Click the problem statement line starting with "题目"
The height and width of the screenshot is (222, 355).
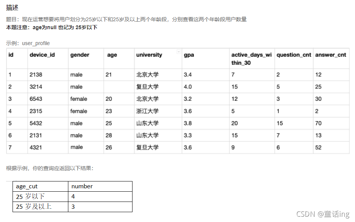point(126,19)
